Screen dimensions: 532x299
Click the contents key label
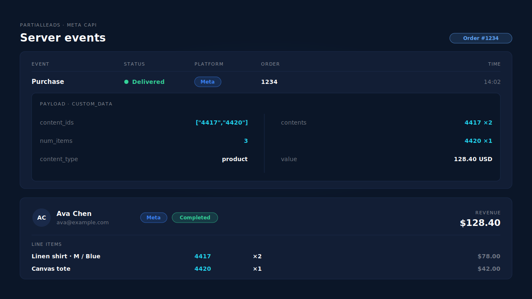click(293, 123)
